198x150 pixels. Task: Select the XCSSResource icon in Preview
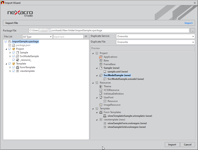point(101,90)
